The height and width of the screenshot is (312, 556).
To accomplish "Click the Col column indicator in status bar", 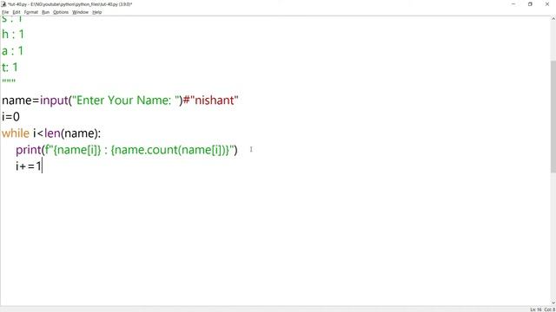I will coord(550,309).
